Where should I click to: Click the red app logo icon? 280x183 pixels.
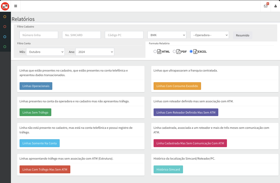tap(5, 6)
